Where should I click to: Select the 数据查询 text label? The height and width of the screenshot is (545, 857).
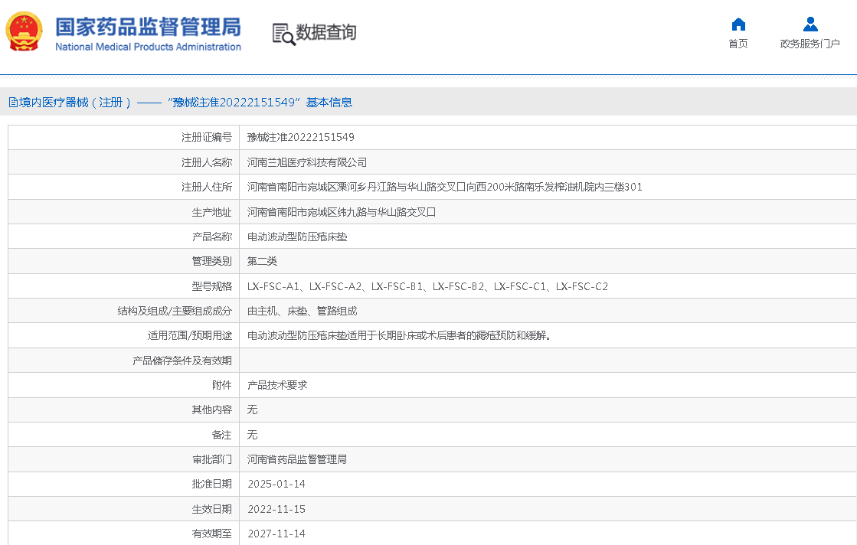click(326, 33)
